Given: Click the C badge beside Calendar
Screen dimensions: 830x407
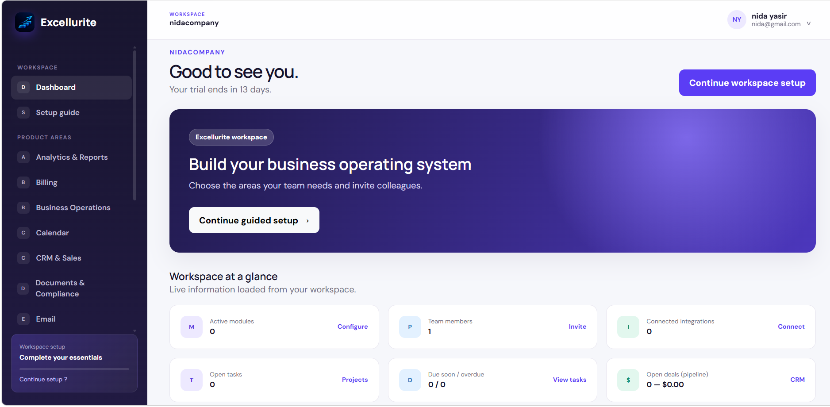Looking at the screenshot, I should (x=23, y=233).
